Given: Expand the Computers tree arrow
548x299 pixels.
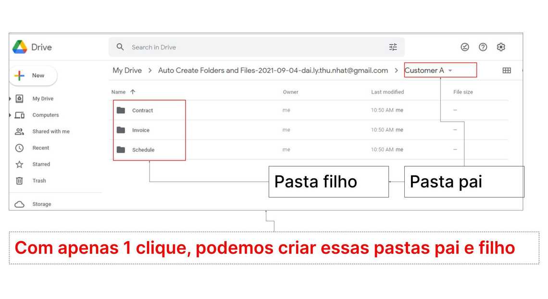Looking at the screenshot, I should click(10, 115).
